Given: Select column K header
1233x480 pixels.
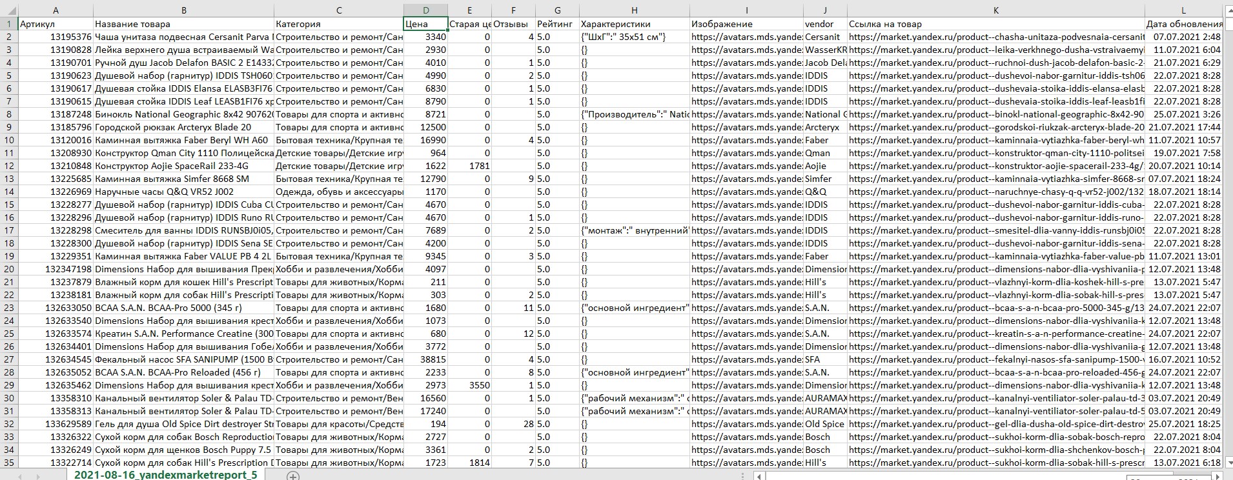Looking at the screenshot, I should click(996, 10).
